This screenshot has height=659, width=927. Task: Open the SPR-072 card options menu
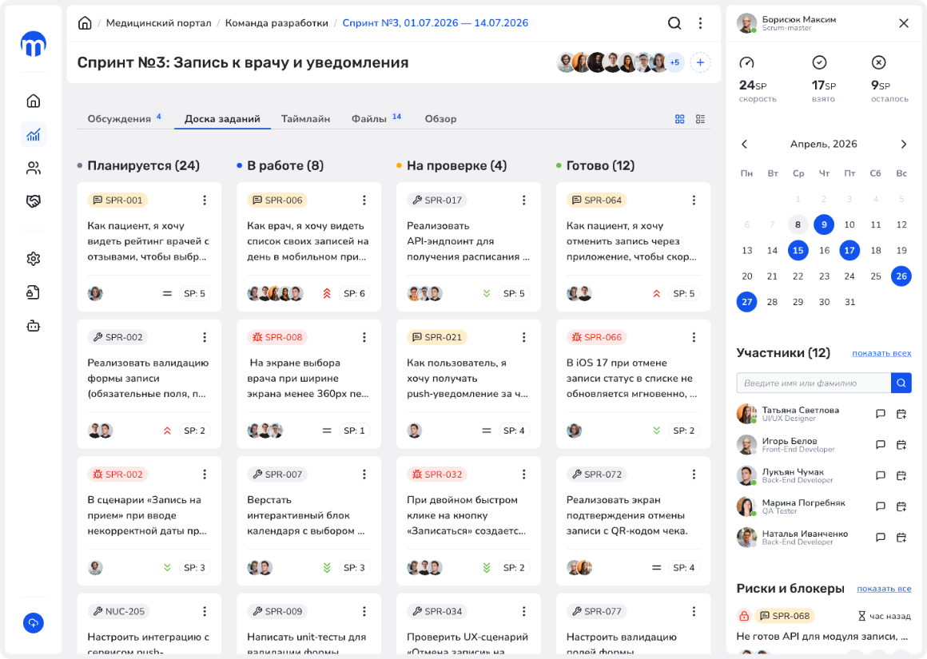[x=694, y=474]
